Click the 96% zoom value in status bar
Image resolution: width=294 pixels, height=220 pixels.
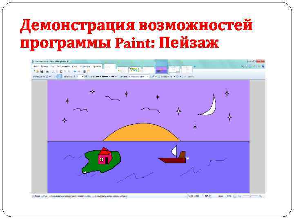[229, 196]
